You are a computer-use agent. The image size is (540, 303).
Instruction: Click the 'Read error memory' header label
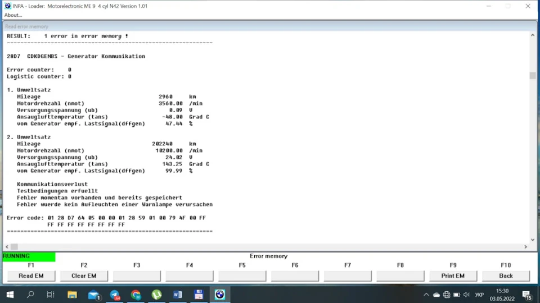(26, 26)
